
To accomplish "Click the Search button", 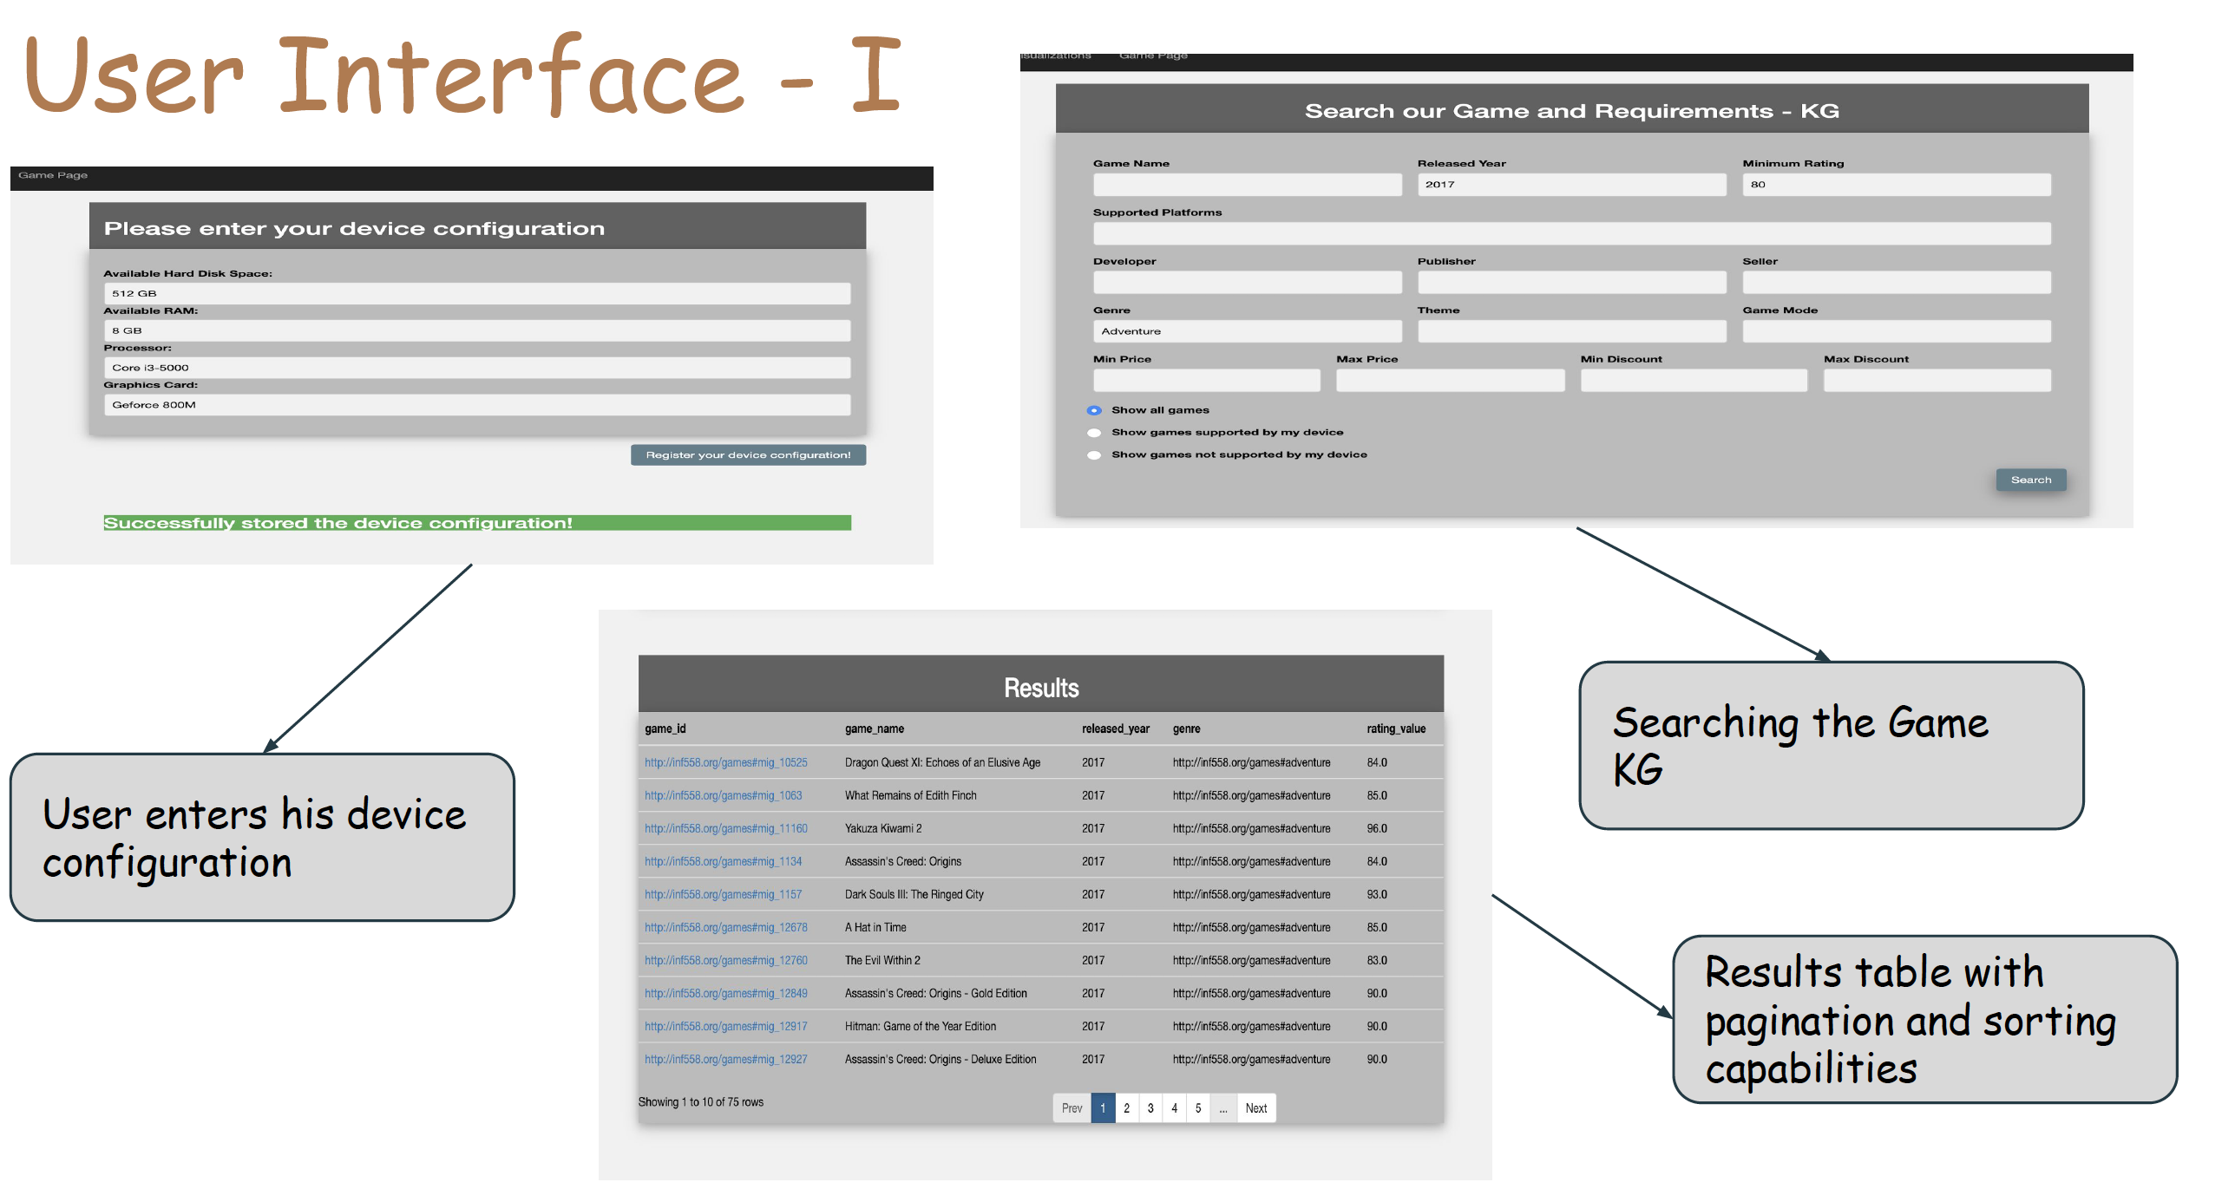I will 2030,480.
